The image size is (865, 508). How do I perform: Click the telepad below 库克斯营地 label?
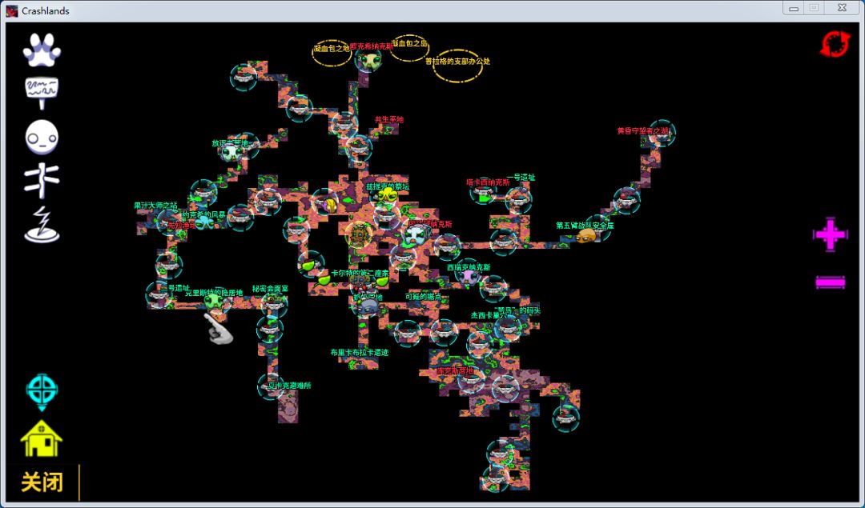pos(471,380)
